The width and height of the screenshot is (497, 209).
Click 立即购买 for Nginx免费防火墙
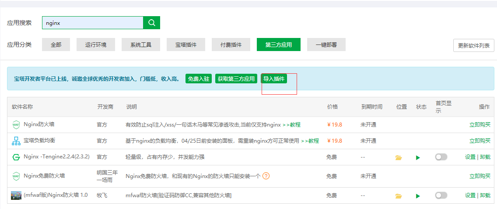pyautogui.click(x=480, y=176)
